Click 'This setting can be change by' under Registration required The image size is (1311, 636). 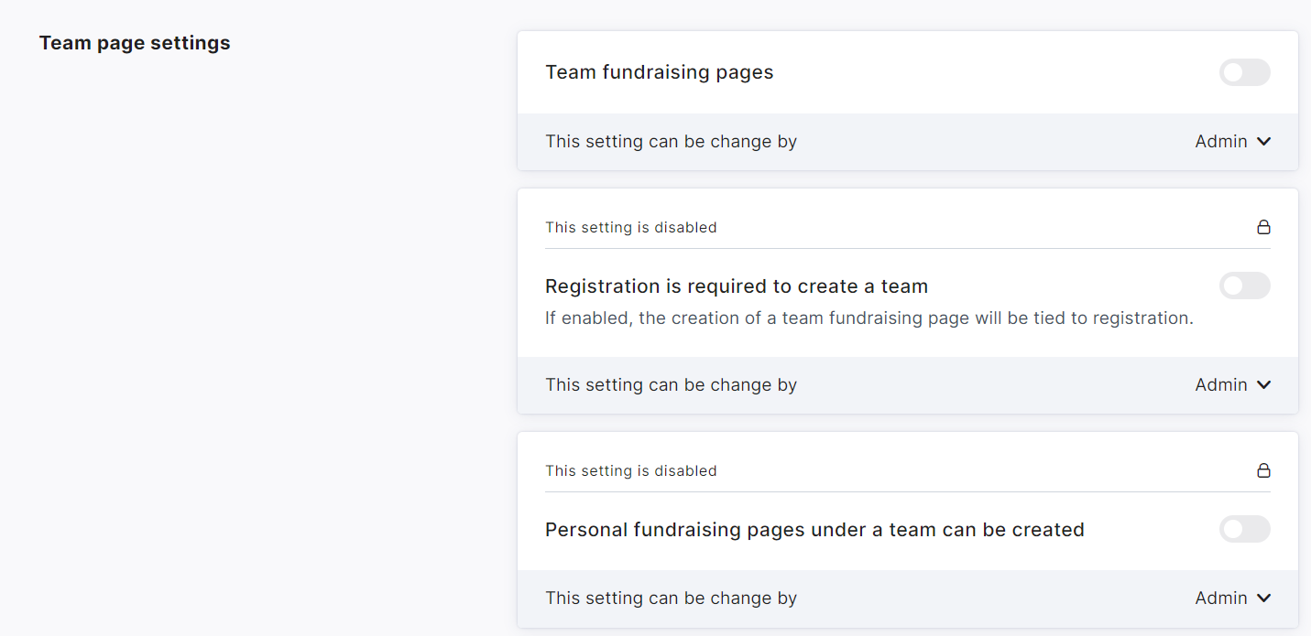671,385
